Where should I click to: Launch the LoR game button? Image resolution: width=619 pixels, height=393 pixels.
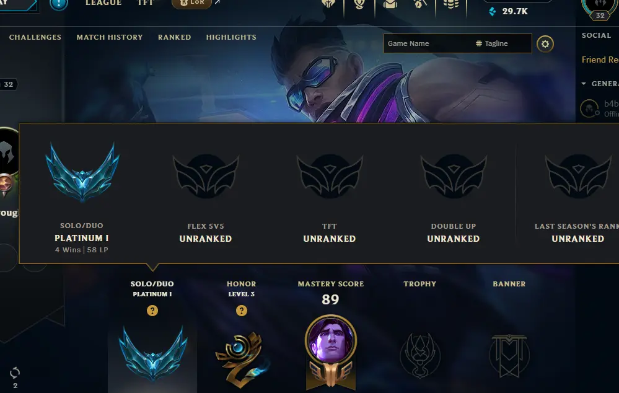point(192,3)
